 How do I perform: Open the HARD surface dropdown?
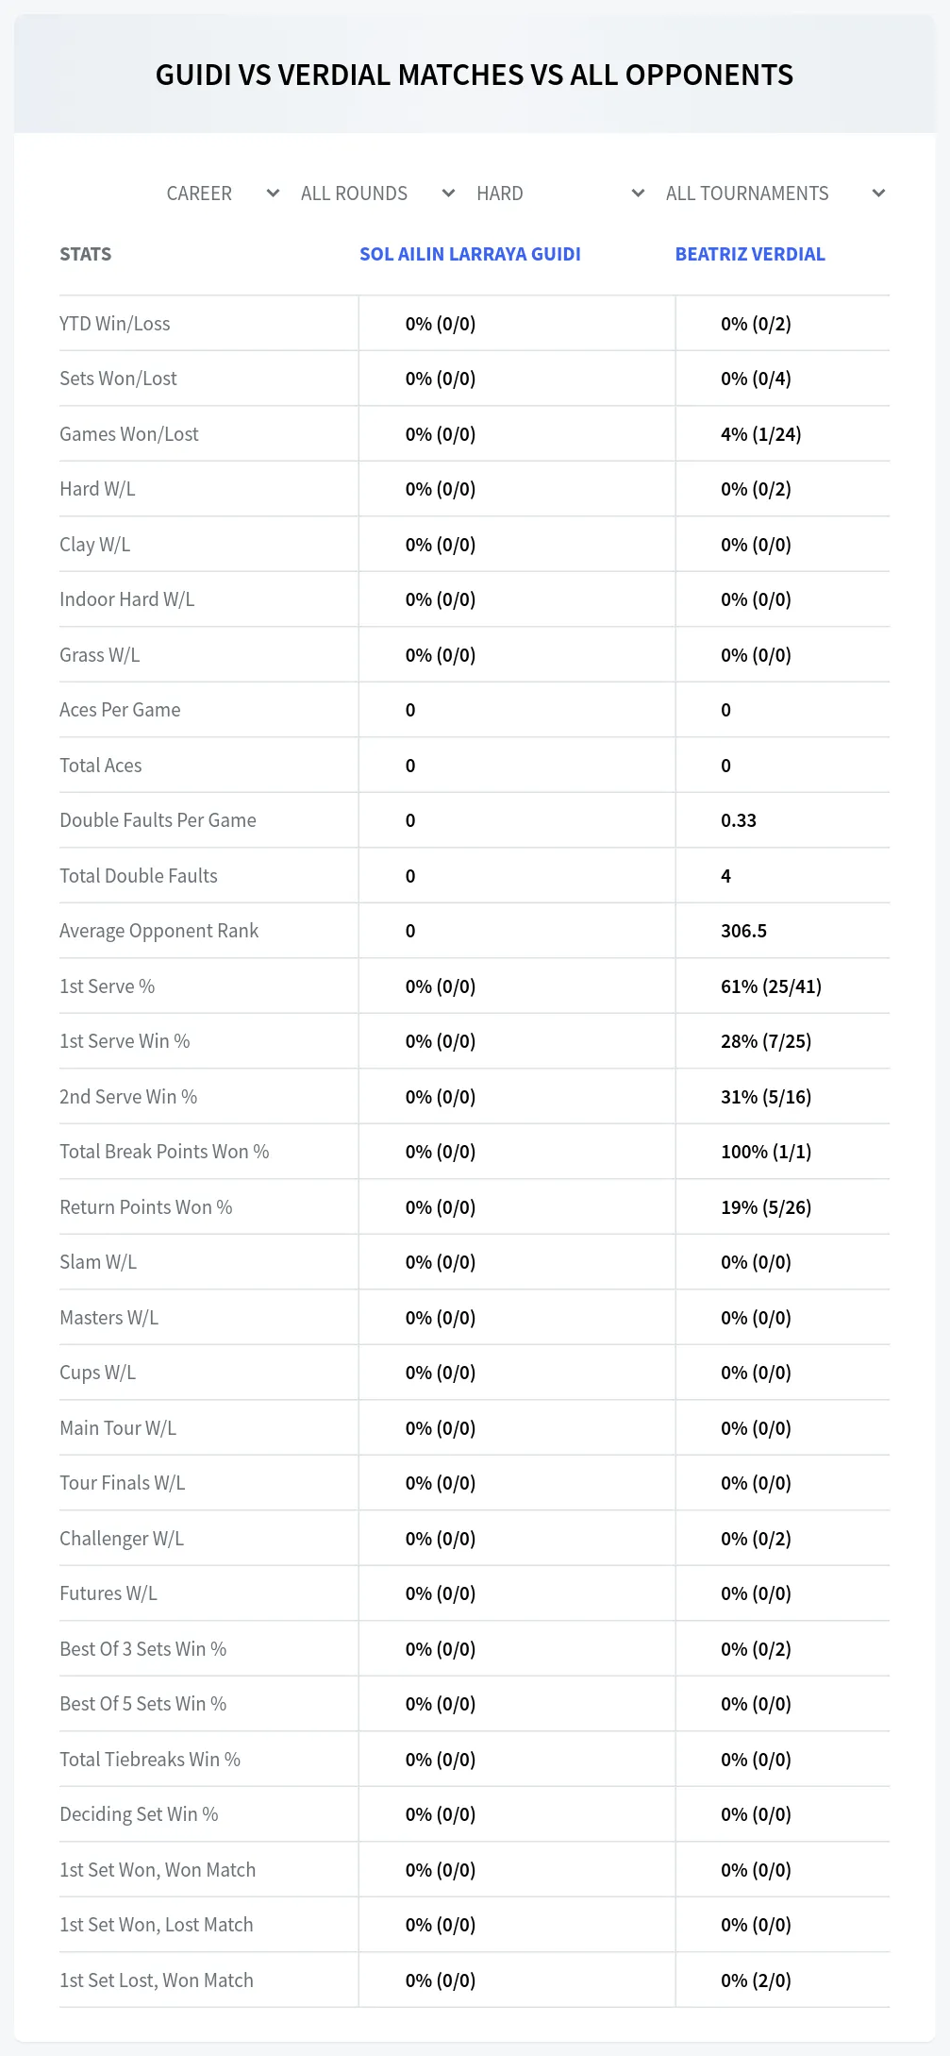559,194
